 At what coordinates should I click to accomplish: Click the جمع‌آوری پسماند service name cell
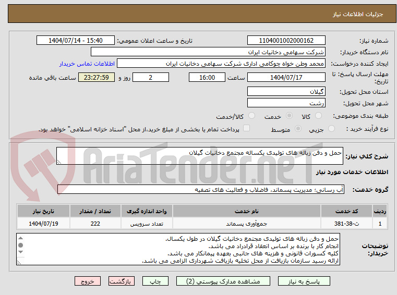pos(247,224)
